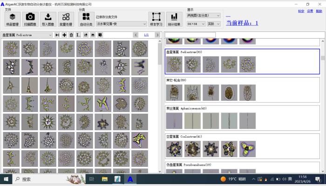Open the 64×64 thumbnail size dropdown
326x186 pixels.
203,24
